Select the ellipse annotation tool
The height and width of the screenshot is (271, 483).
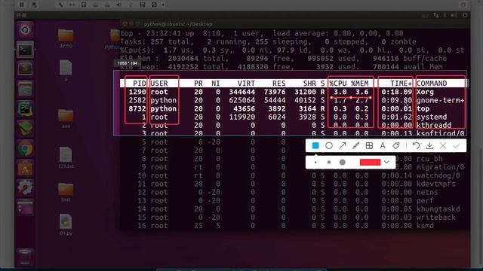(x=329, y=145)
